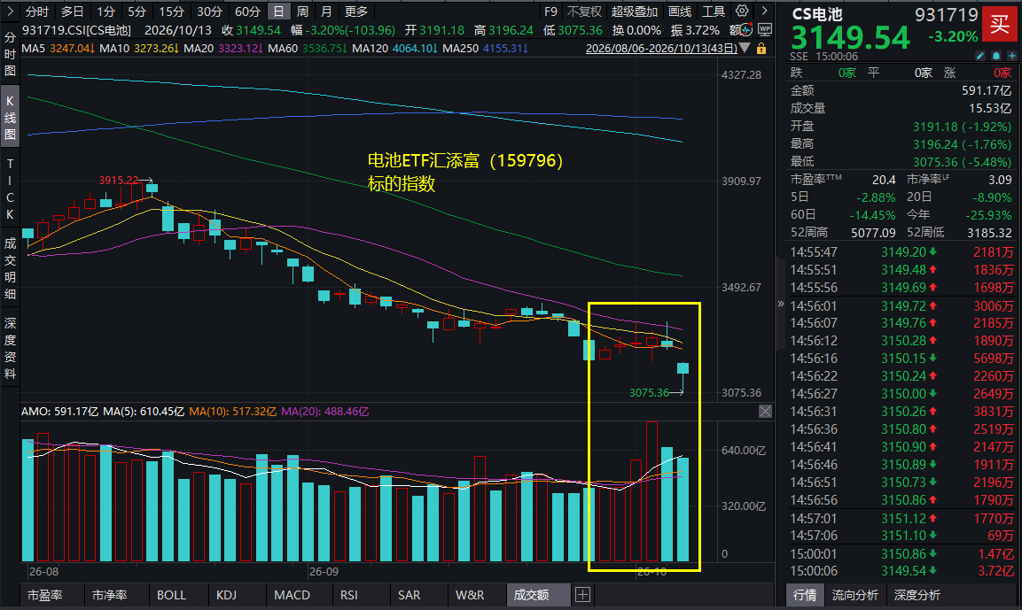
Task: Open 超级叠加 overlay tool
Action: click(x=635, y=12)
